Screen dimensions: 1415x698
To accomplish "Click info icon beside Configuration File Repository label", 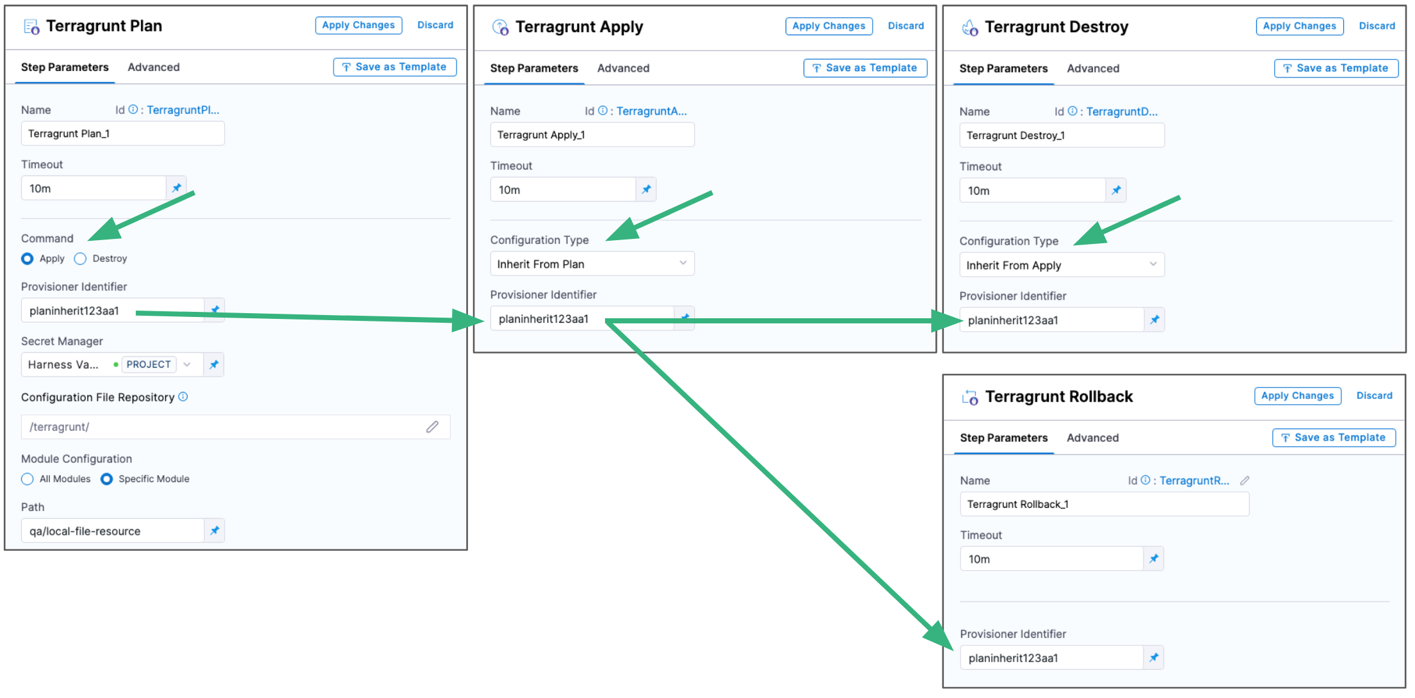I will tap(183, 397).
